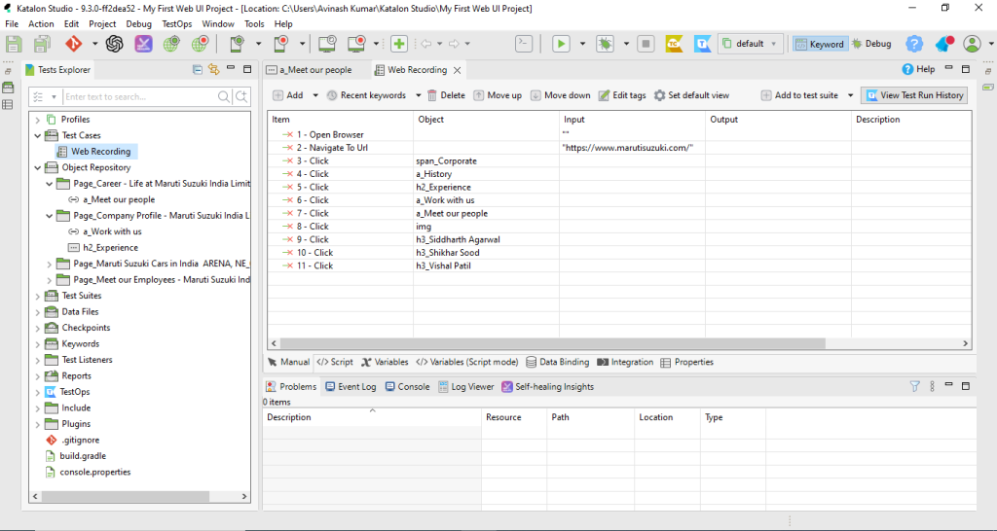This screenshot has width=997, height=531.
Task: Click the Spy Mobile phone icon
Action: (x=237, y=44)
